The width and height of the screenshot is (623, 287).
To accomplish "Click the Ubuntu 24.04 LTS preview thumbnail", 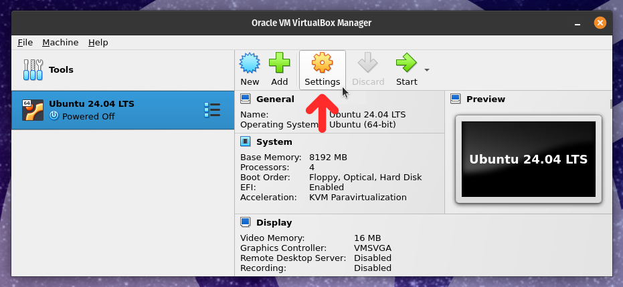I will coord(529,160).
